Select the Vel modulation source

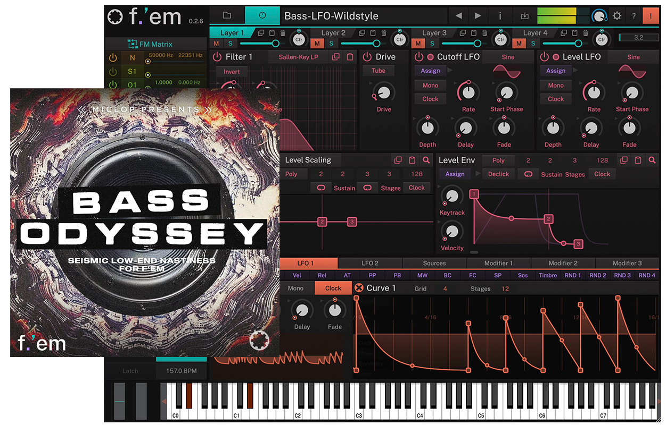tap(297, 275)
